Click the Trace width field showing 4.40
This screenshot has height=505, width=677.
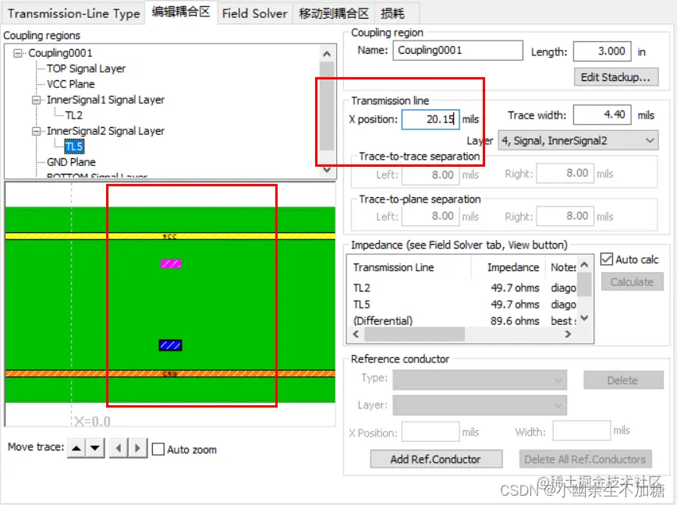click(602, 115)
